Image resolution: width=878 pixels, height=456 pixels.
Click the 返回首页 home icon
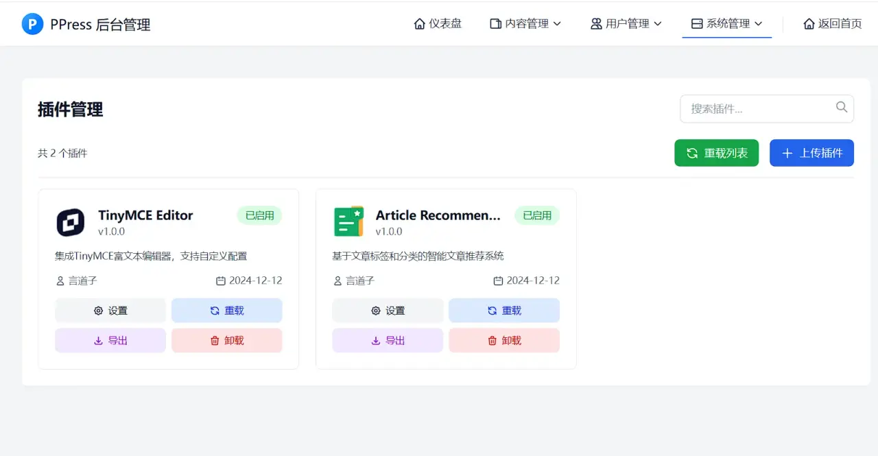pyautogui.click(x=809, y=24)
